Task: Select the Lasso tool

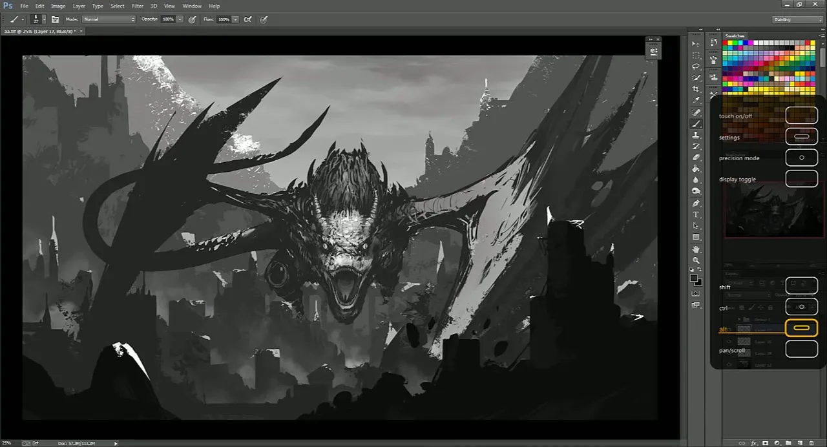Action: click(x=696, y=67)
